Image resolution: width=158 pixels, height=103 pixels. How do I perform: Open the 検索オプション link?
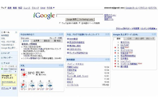[x=110, y=15]
